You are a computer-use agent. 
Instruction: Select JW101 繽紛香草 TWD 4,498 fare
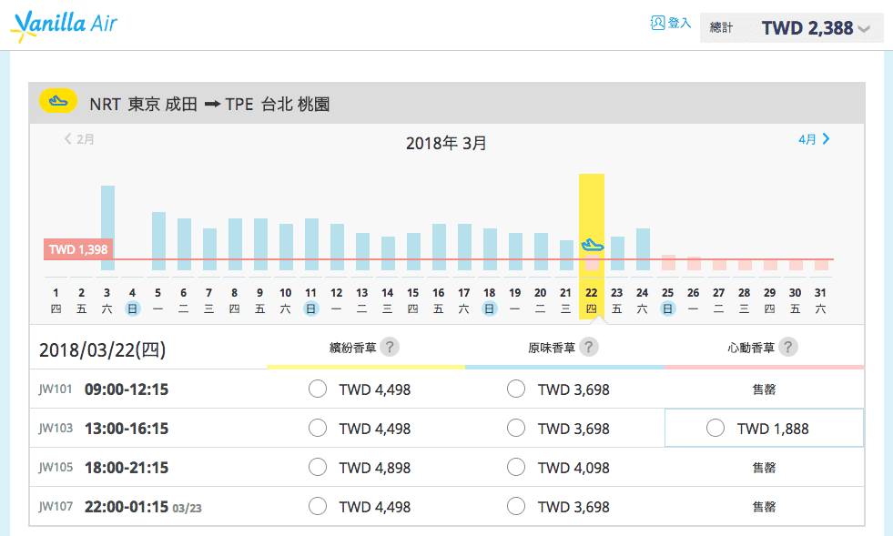(317, 389)
